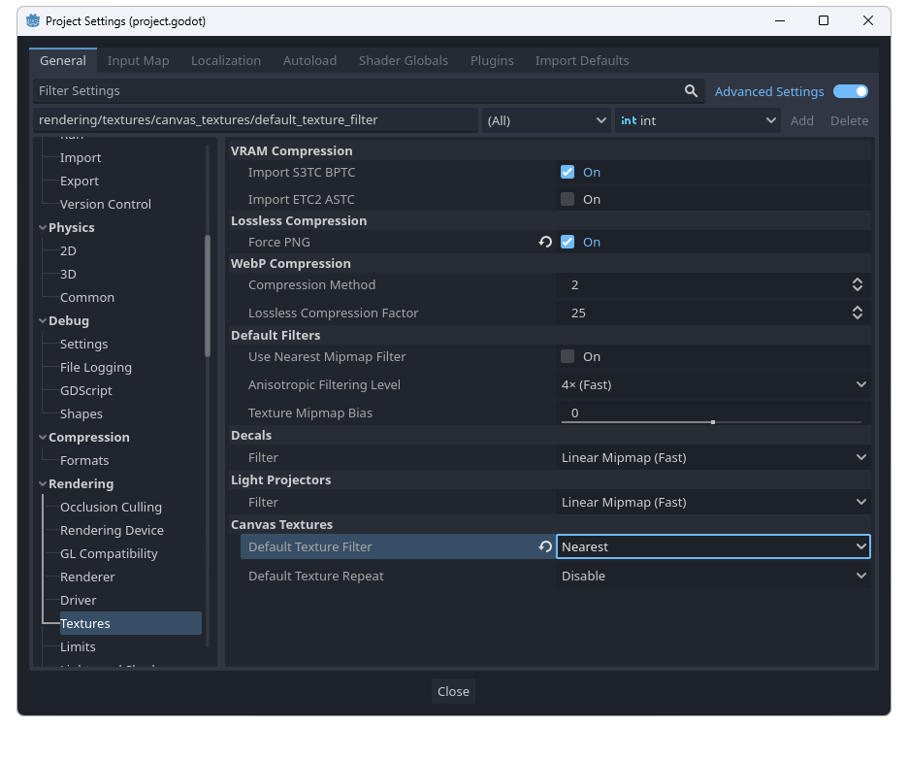This screenshot has height=759, width=908.
Task: Revert Default Texture Filter using reset icon
Action: [545, 546]
